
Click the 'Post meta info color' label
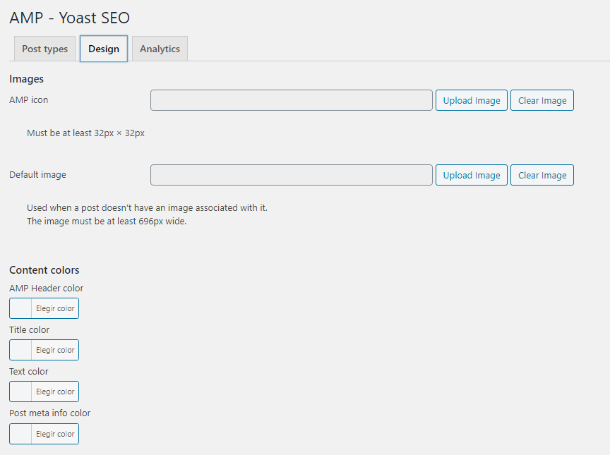tap(50, 413)
